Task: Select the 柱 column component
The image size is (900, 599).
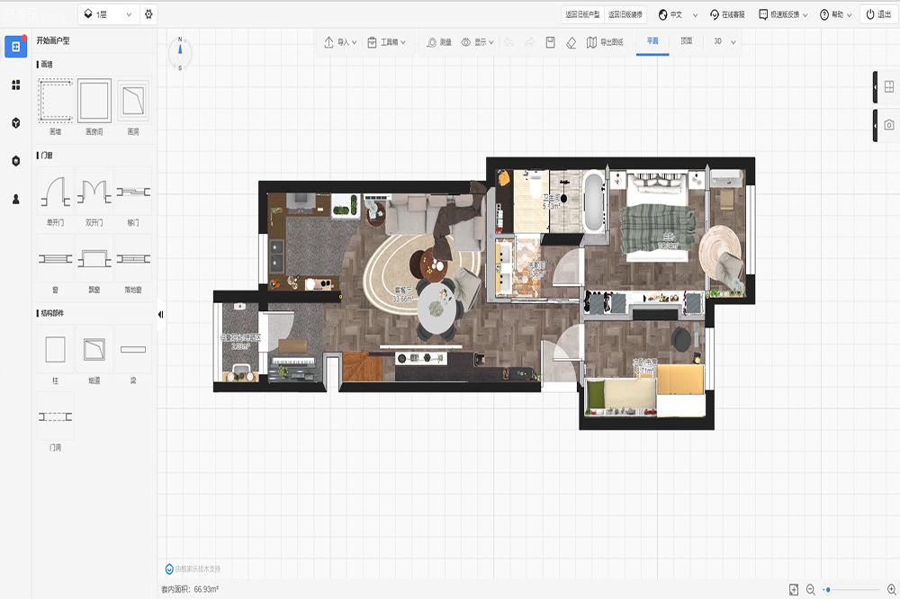Action: point(55,349)
